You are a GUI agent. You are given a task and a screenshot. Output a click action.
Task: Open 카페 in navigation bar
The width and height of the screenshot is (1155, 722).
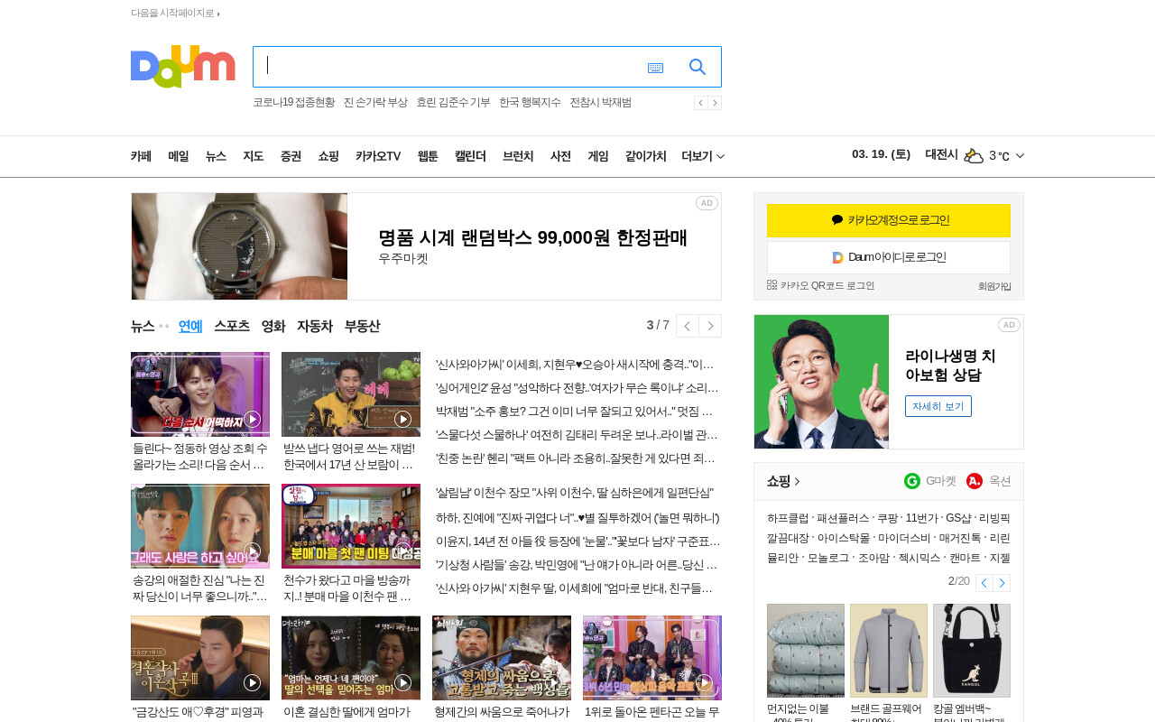141,156
